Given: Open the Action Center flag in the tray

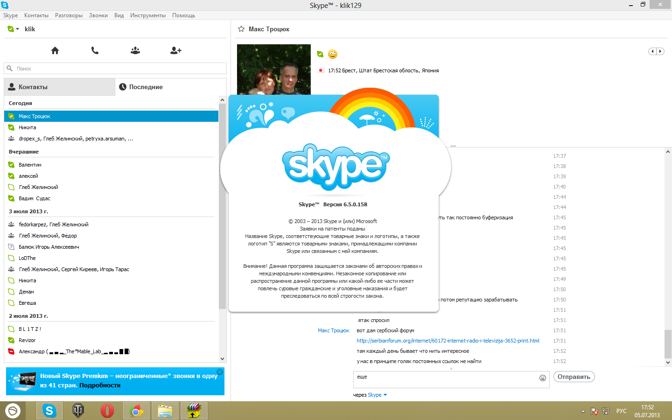Looking at the screenshot, I should pyautogui.click(x=595, y=411).
